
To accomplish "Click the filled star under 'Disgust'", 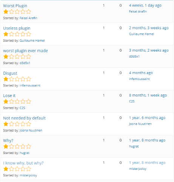I will [6, 79].
